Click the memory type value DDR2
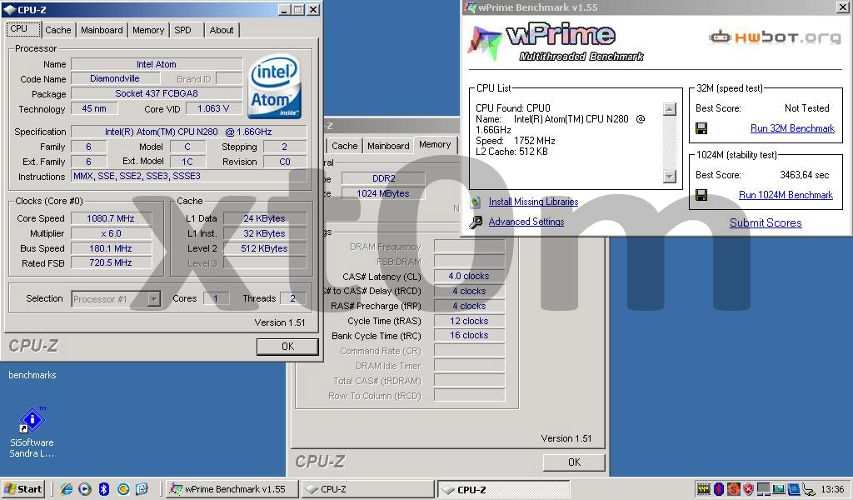The image size is (853, 500). tap(383, 178)
